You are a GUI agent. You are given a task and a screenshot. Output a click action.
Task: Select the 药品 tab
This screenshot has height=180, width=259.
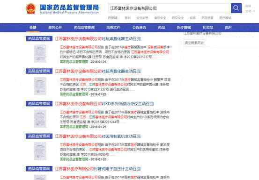(162, 28)
